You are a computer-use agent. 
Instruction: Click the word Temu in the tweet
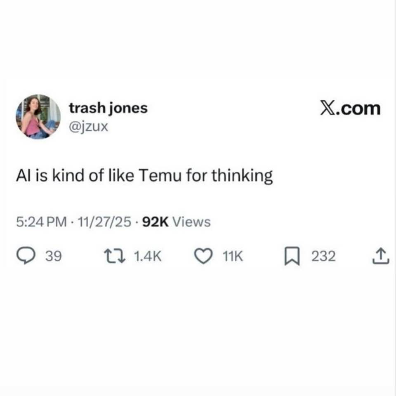tap(160, 175)
